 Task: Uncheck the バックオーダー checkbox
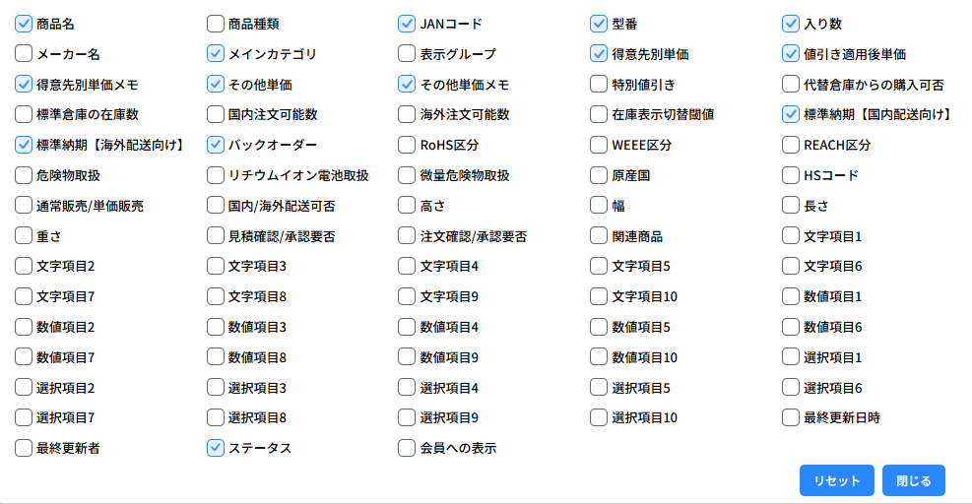pos(216,146)
